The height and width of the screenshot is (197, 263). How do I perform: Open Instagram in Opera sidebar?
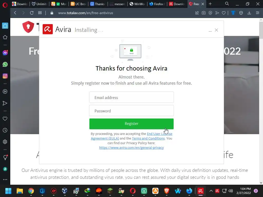pyautogui.click(x=5, y=76)
